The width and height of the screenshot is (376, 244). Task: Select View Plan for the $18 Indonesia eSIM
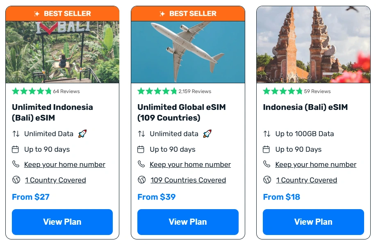(x=313, y=222)
